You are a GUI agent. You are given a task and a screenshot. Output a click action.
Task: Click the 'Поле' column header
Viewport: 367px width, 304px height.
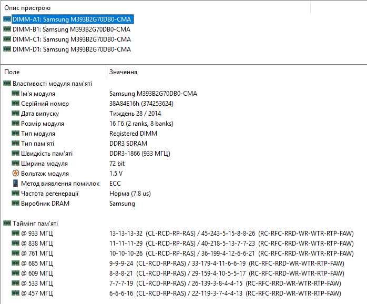[x=12, y=72]
